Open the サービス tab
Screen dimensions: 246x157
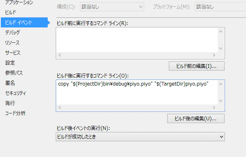pyautogui.click(x=13, y=52)
